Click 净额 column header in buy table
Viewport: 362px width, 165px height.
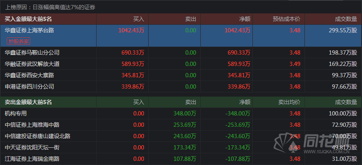[245, 19]
